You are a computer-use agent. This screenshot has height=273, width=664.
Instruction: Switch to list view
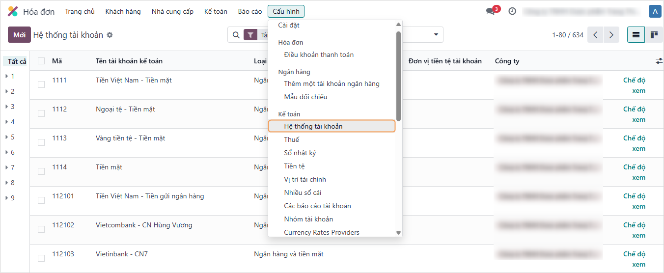[636, 35]
